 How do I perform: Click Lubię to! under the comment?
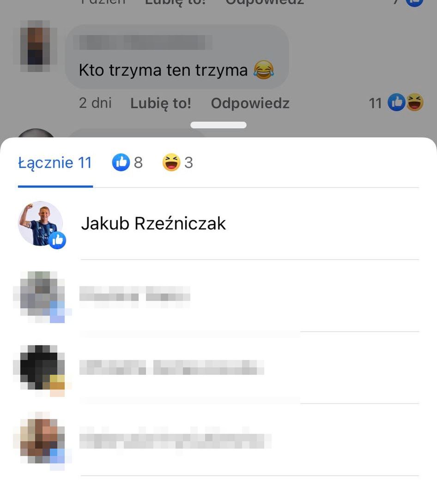(161, 103)
